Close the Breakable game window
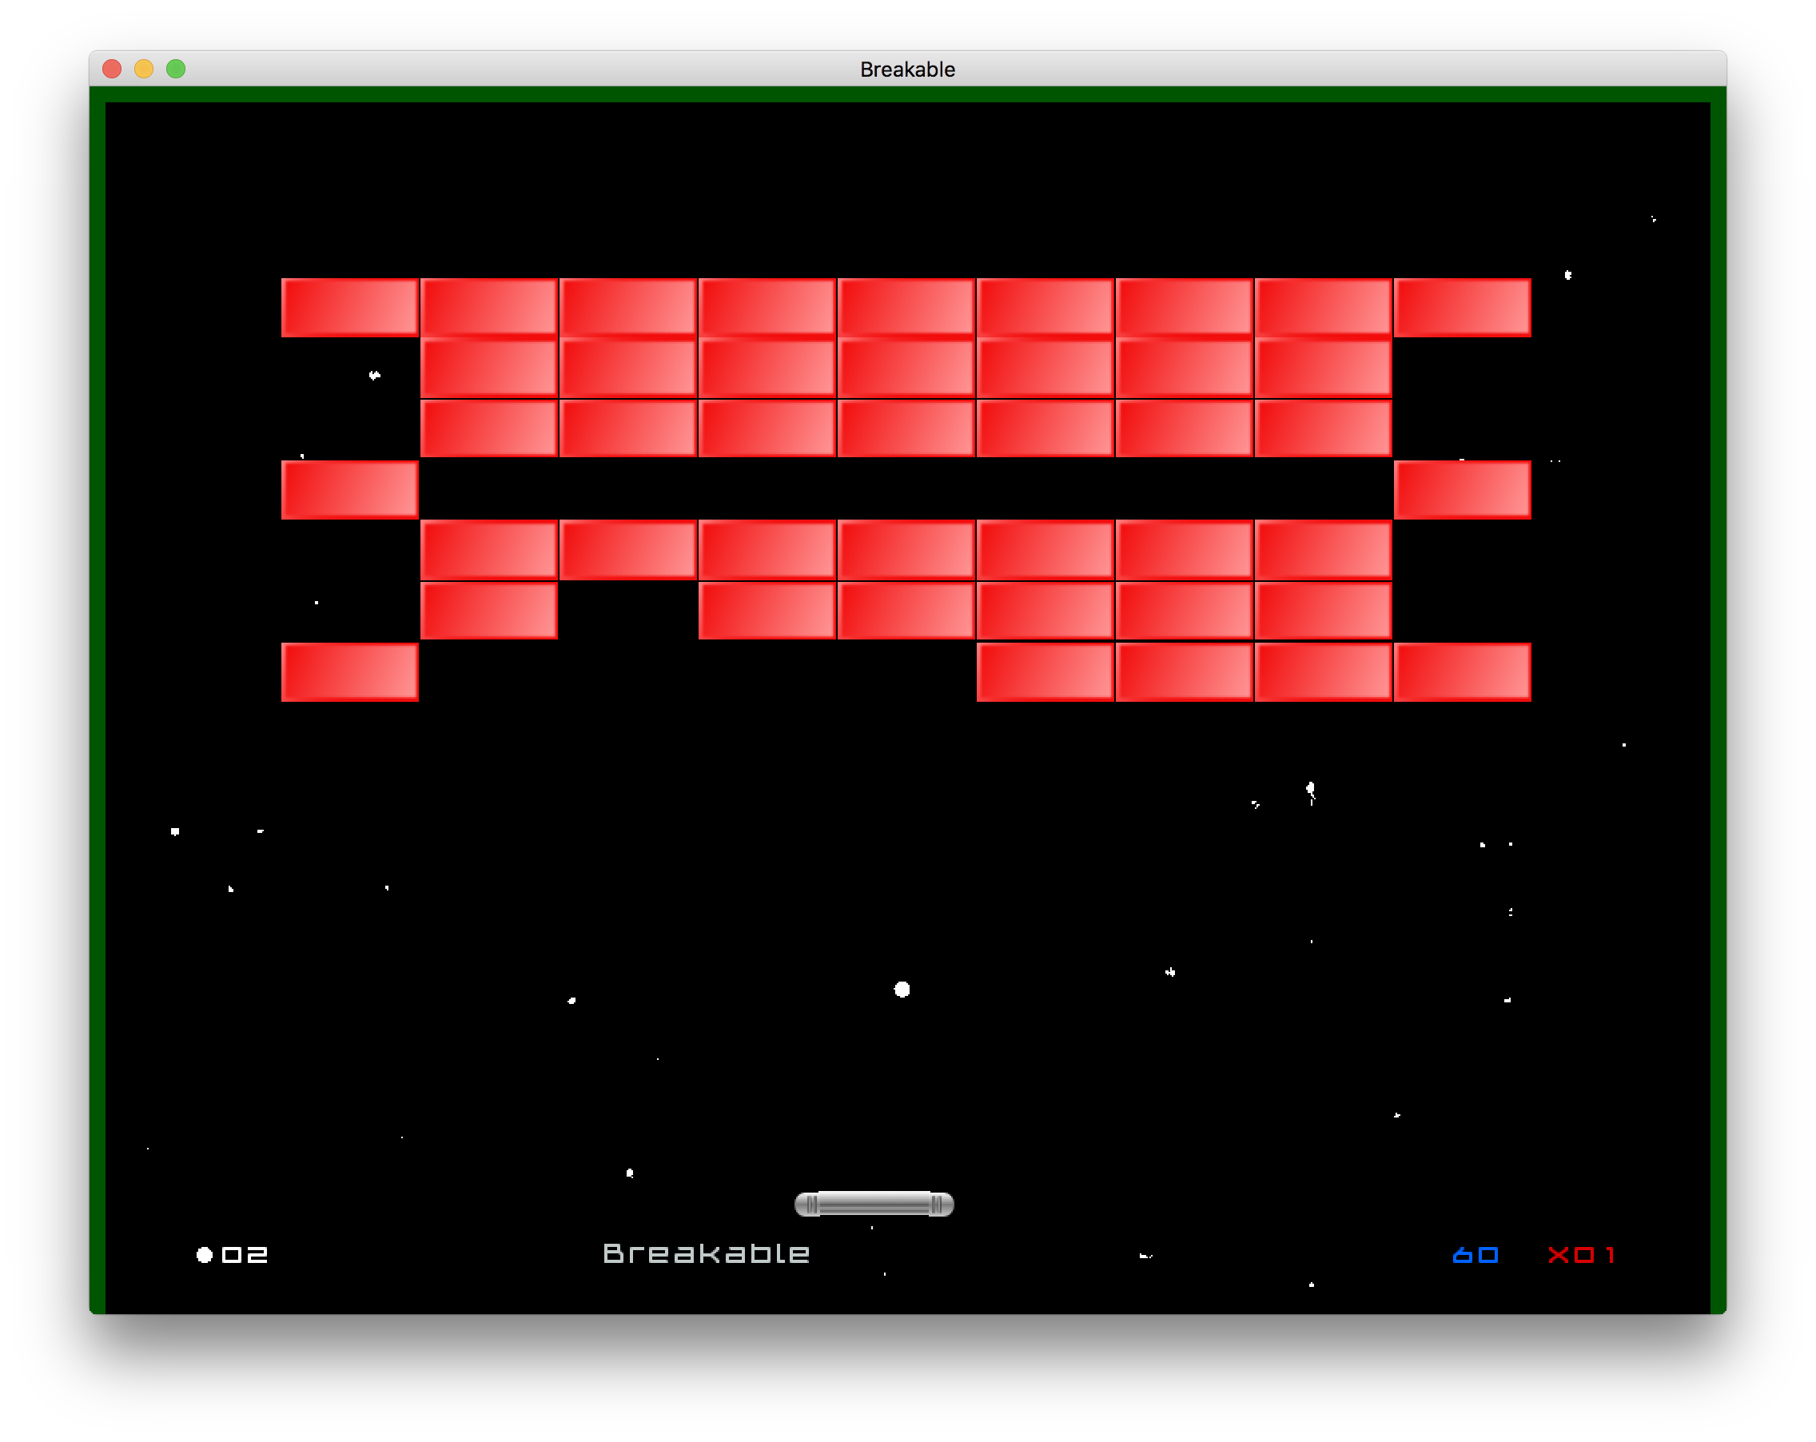The image size is (1816, 1442). [x=112, y=69]
